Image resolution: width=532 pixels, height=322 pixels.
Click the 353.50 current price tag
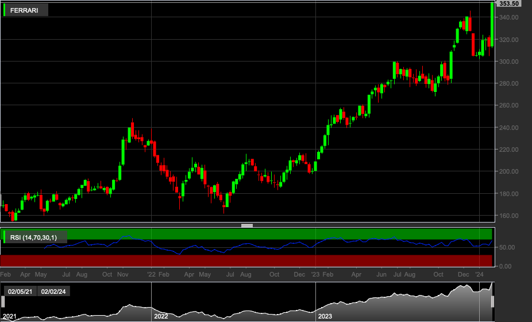509,3
